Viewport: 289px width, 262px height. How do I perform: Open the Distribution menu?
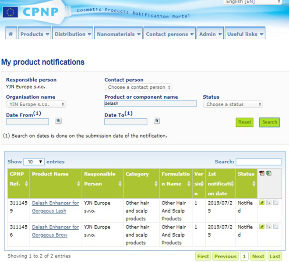click(73, 34)
